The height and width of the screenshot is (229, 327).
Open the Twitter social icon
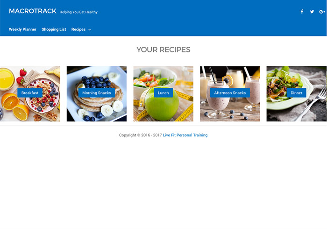click(x=312, y=12)
